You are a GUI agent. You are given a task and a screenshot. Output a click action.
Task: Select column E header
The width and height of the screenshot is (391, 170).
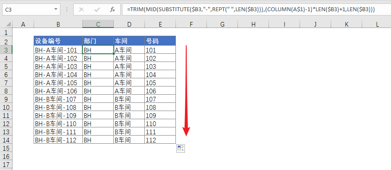click(x=160, y=24)
